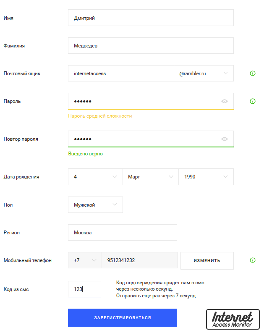Expand the Март month dropdown
Screen dimensions: 264x333
[150, 177]
